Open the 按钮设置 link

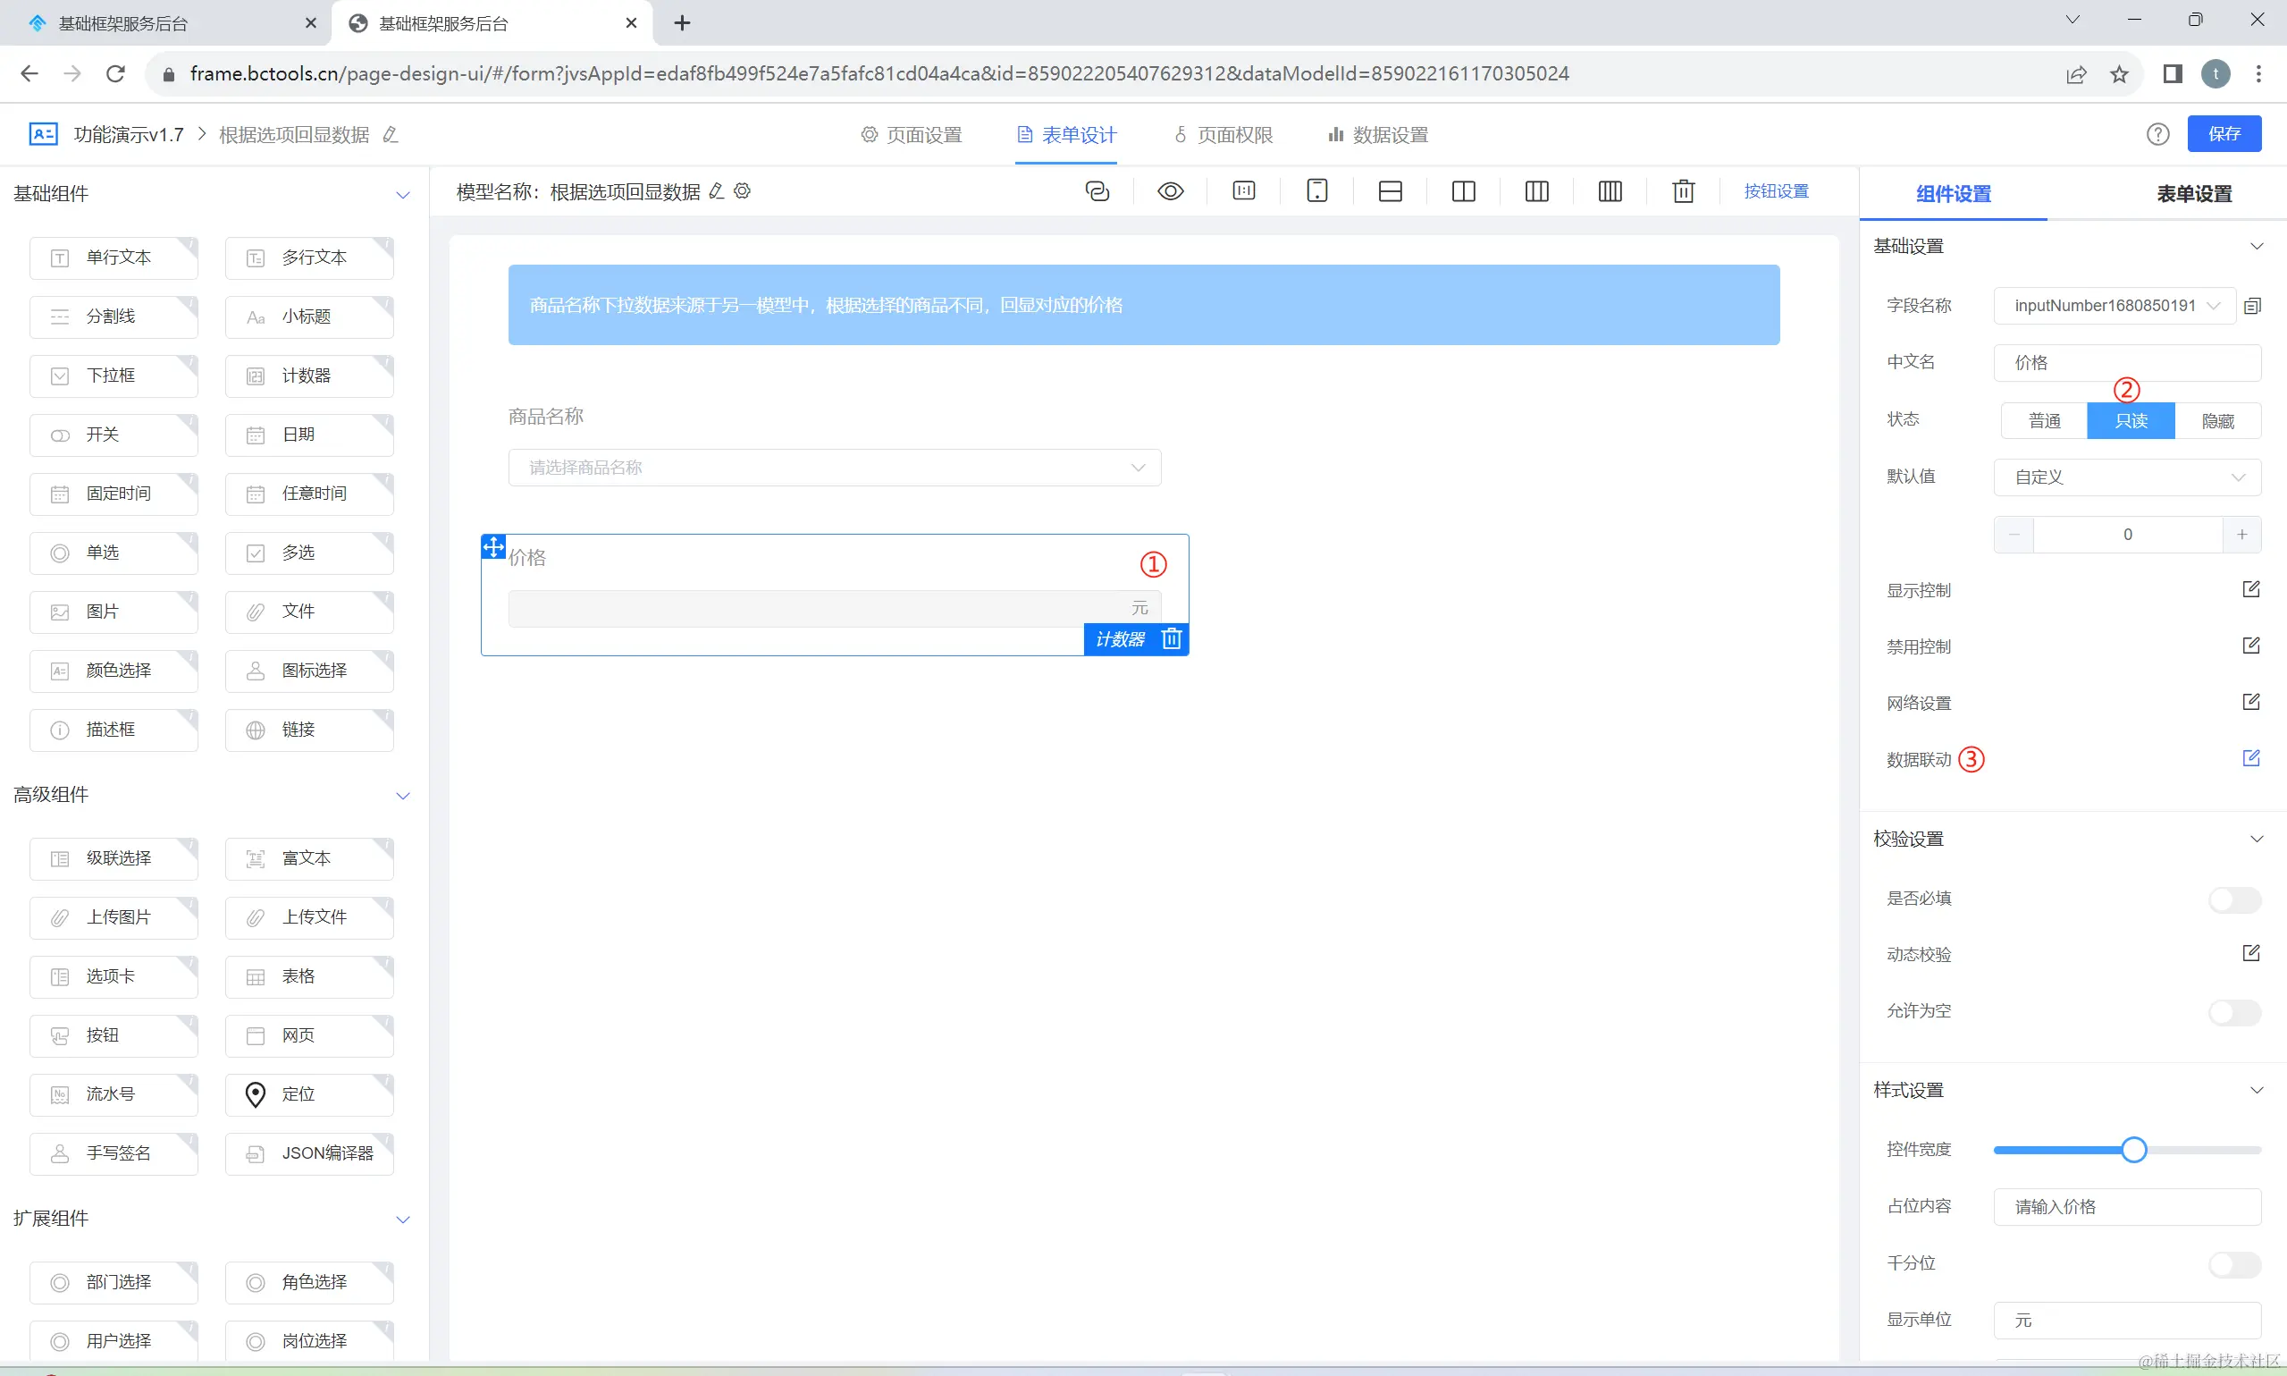coord(1776,191)
